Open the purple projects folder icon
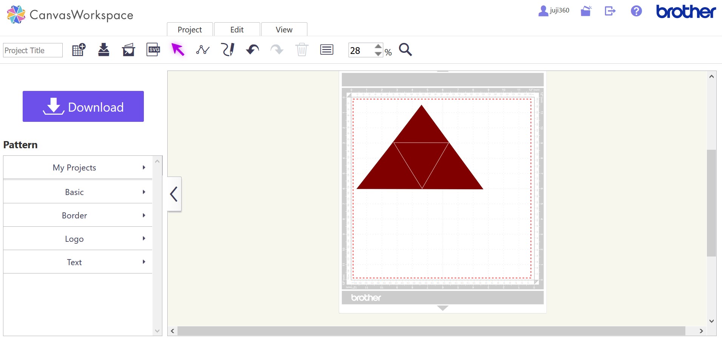Screen dimensions: 722x341 (586, 11)
